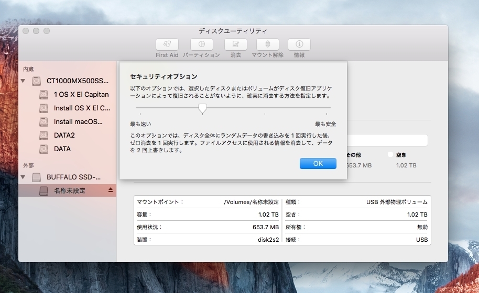
Task: Select the 名称未設定 external volume
Action: (x=69, y=191)
